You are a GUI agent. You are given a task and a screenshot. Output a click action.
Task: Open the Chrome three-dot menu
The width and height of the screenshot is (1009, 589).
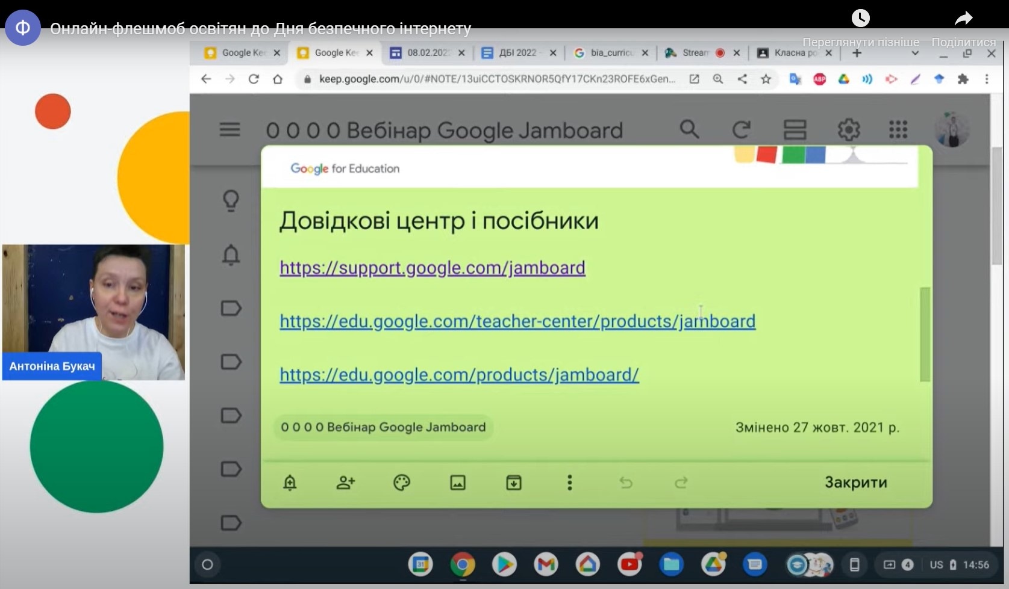point(986,79)
